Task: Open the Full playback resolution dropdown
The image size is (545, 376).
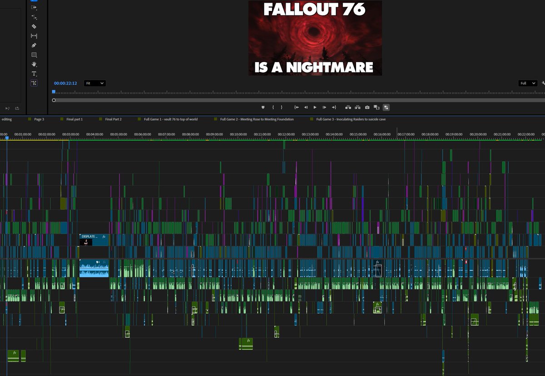Action: point(528,83)
